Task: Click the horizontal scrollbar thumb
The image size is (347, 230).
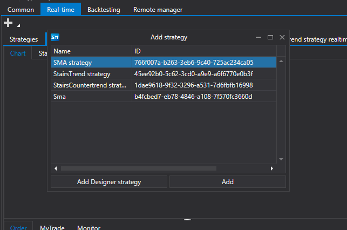Action: (139, 168)
